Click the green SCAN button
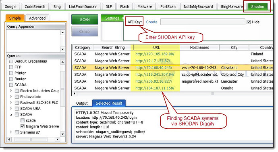Screen dimensions: 278x152 pos(85,19)
